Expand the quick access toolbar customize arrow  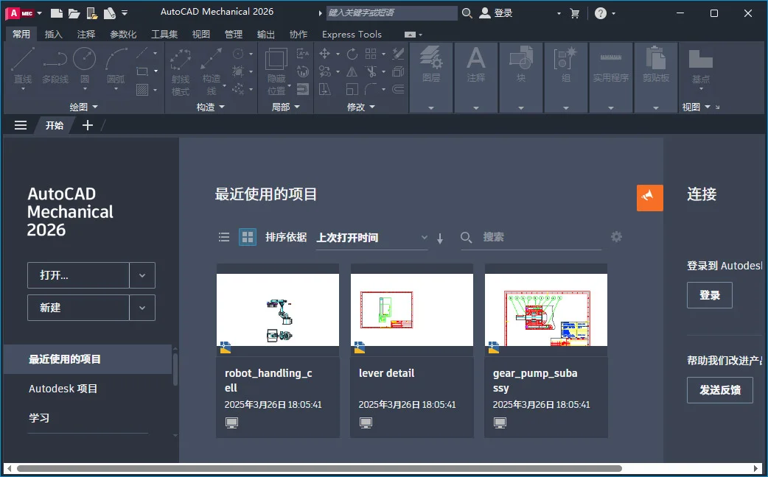click(125, 13)
